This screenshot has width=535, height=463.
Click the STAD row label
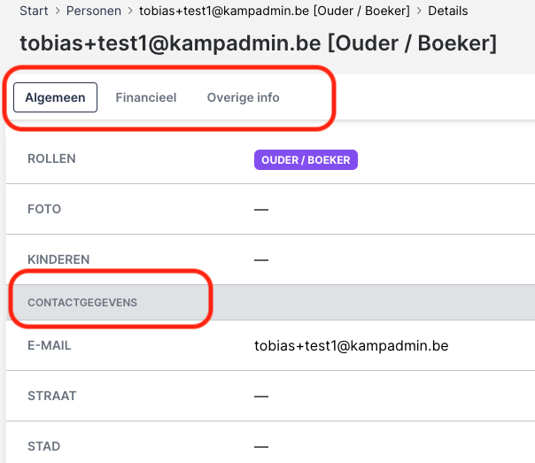(44, 446)
